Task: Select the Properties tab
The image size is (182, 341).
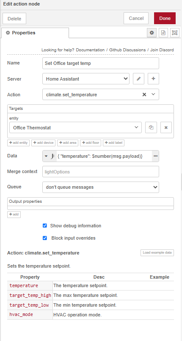Action: (35, 33)
